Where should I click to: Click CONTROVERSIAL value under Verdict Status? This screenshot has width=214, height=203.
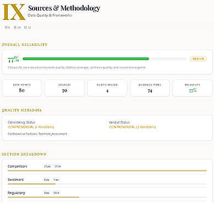click(133, 127)
